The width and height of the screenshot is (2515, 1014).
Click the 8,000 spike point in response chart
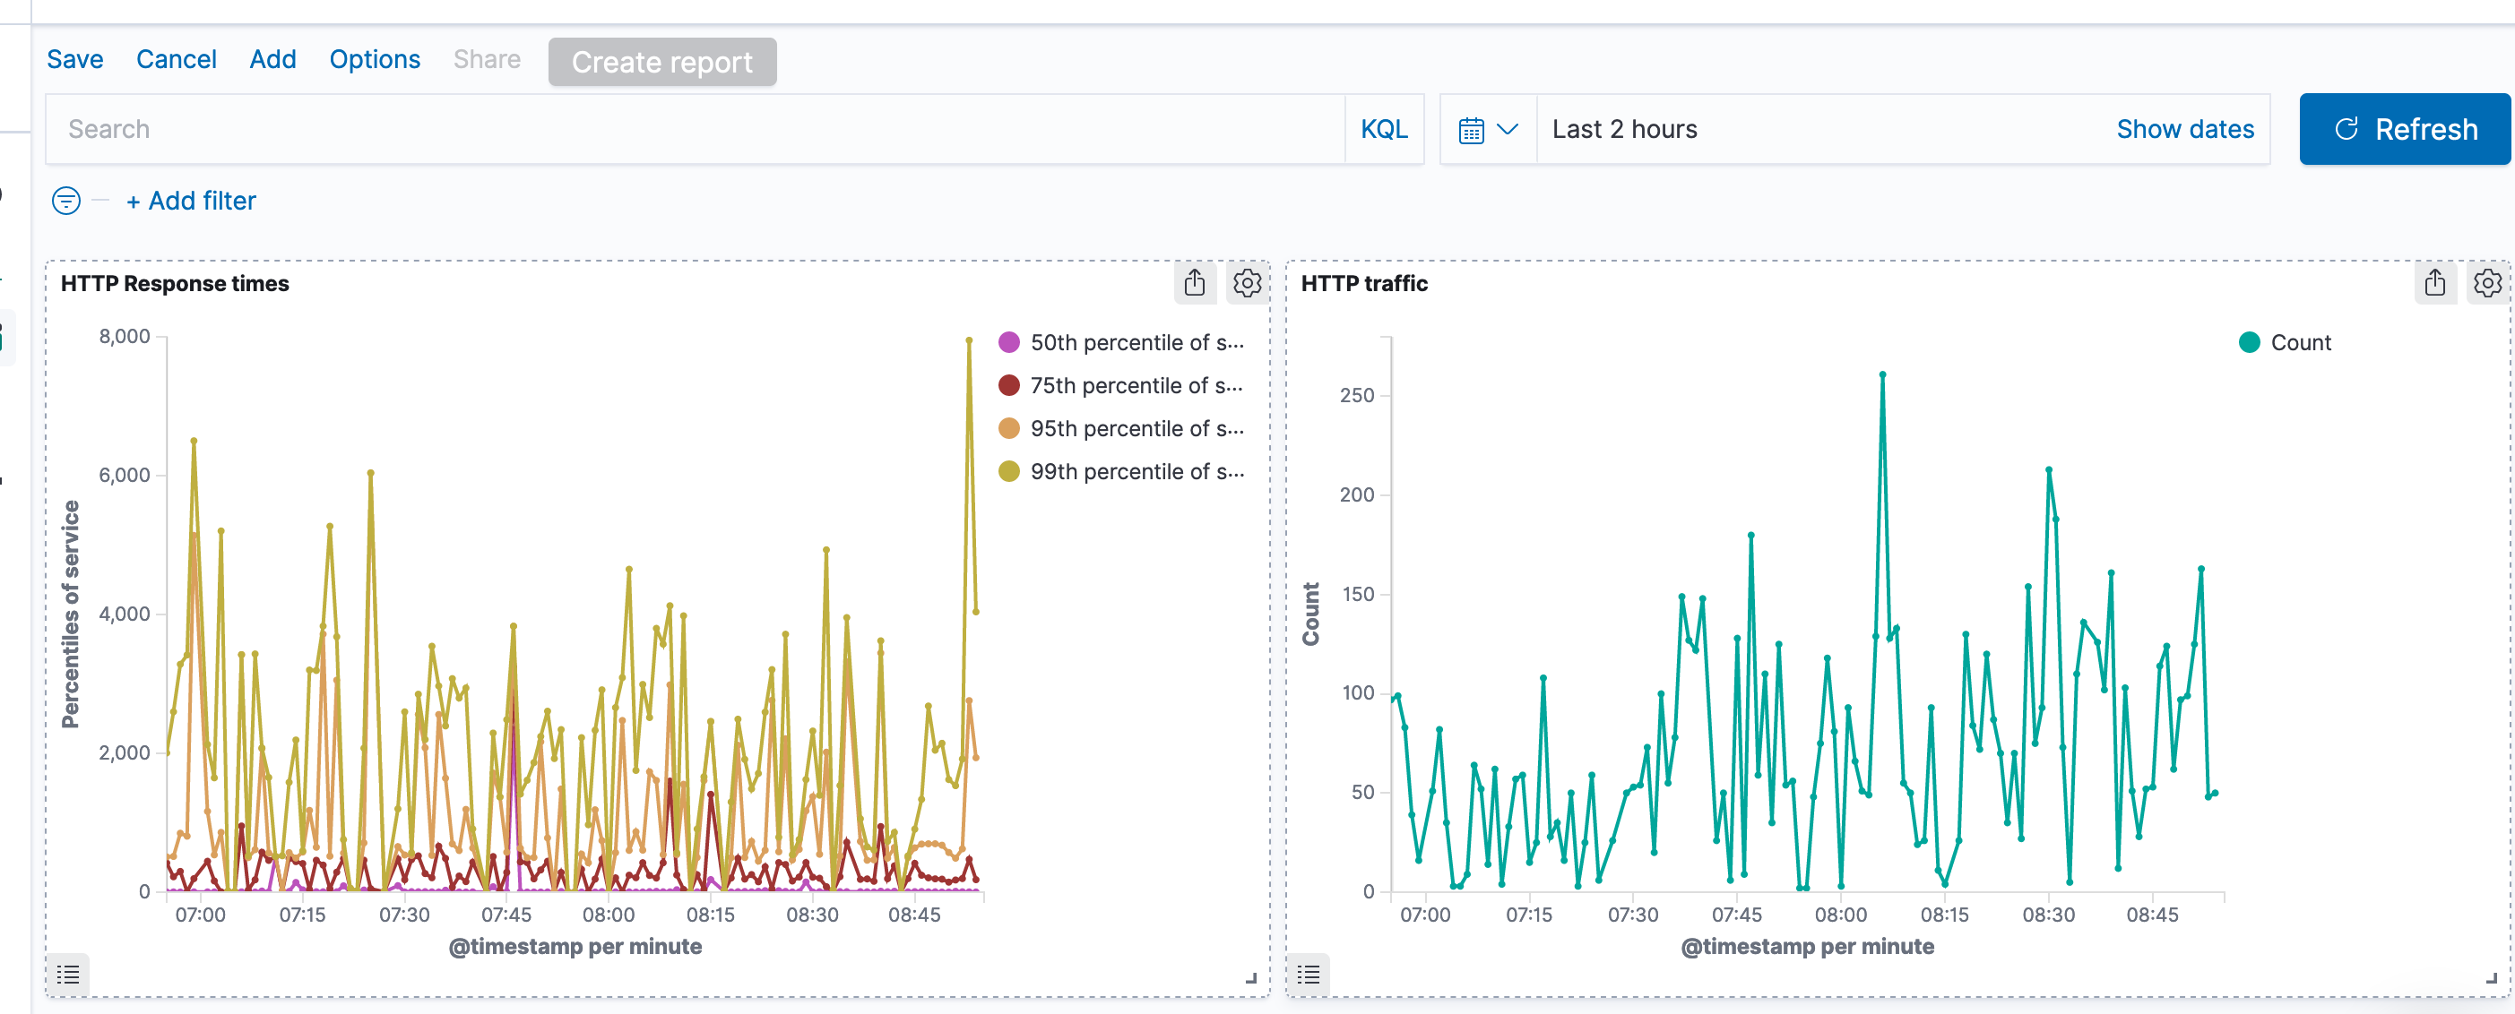point(969,340)
